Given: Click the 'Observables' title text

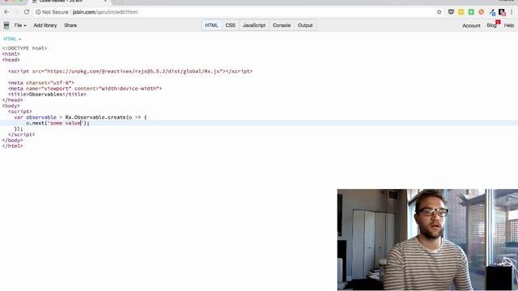Looking at the screenshot, I should 45,95.
